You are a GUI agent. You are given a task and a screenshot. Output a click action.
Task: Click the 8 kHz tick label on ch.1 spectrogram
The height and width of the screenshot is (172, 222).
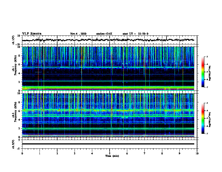19,56
